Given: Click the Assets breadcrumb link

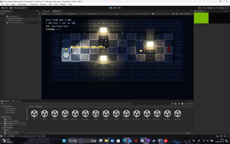Looking at the screenshot, I should click(31, 107).
